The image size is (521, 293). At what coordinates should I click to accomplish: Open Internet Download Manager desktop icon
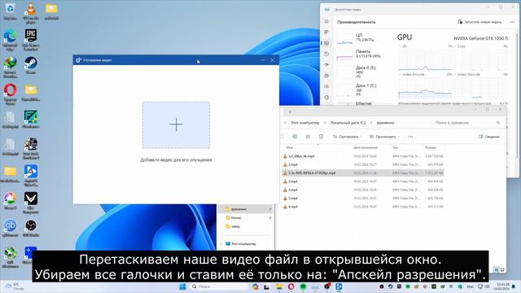(10, 67)
